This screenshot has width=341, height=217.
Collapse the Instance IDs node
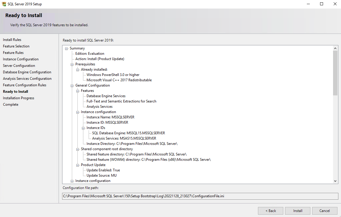pyautogui.click(x=83, y=128)
